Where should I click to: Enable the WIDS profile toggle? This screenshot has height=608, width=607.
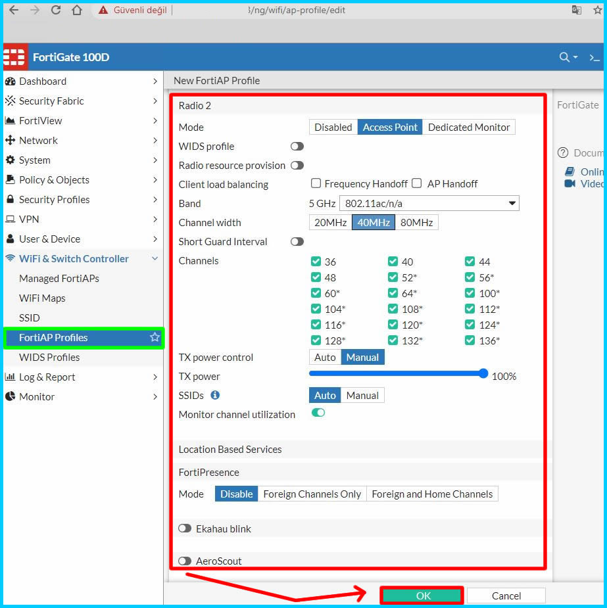point(297,146)
